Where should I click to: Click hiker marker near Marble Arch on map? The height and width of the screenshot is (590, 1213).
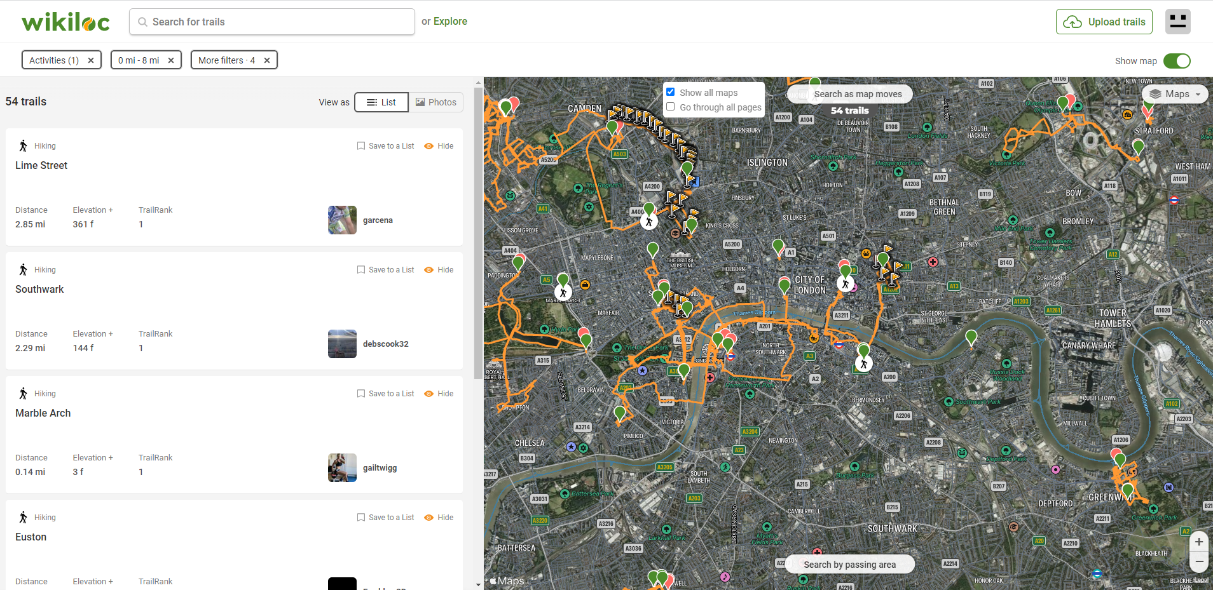click(563, 292)
